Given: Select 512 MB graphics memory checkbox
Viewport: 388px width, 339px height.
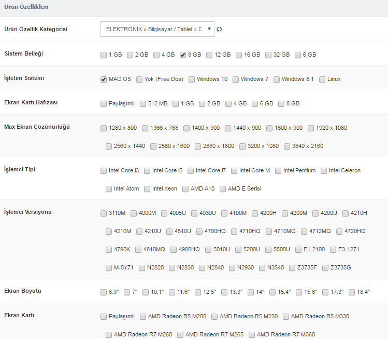Looking at the screenshot, I should point(143,104).
